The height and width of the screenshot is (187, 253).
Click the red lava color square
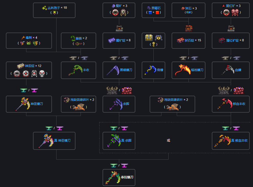(x=157, y=13)
